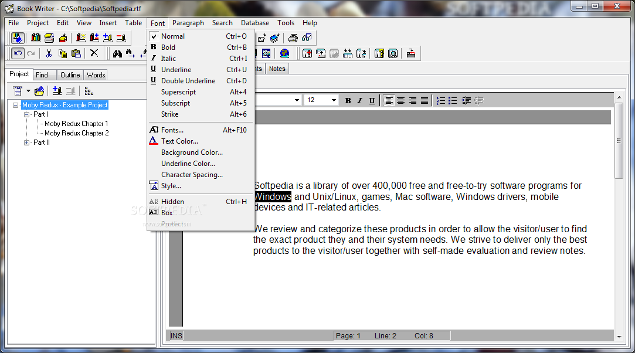This screenshot has width=635, height=353.
Task: Click the INS status bar indicator
Action: (x=176, y=335)
